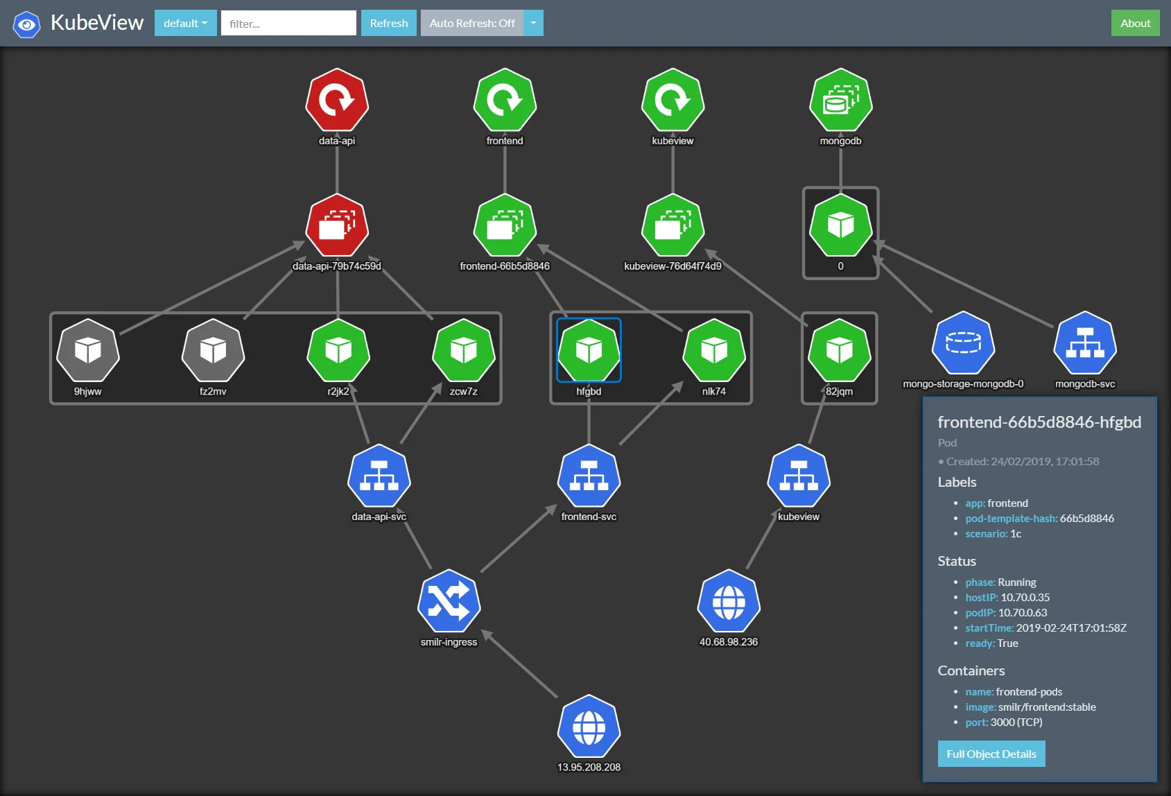Open Full Object Details

991,754
